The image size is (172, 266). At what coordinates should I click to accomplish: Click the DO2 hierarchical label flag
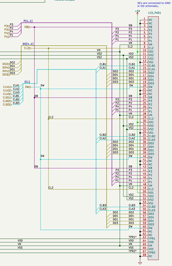click(6, 64)
